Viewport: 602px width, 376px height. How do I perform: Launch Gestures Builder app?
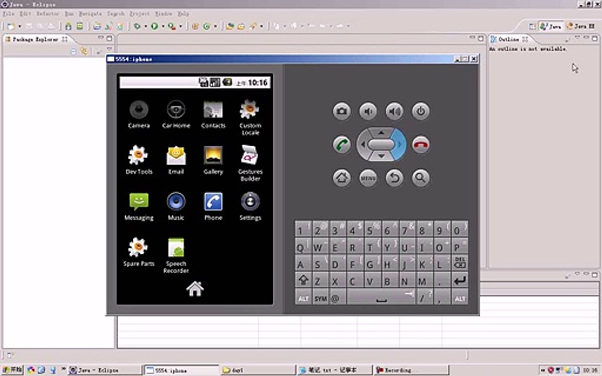coord(250,163)
